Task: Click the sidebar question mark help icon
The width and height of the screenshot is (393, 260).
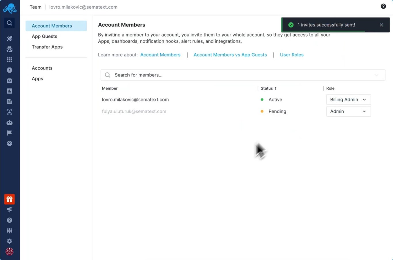Action: pos(9,220)
